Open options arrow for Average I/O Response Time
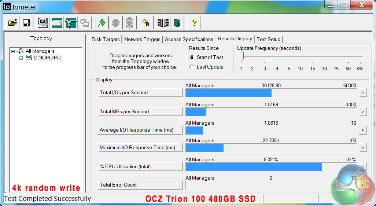The image size is (376, 206). pyautogui.click(x=362, y=130)
